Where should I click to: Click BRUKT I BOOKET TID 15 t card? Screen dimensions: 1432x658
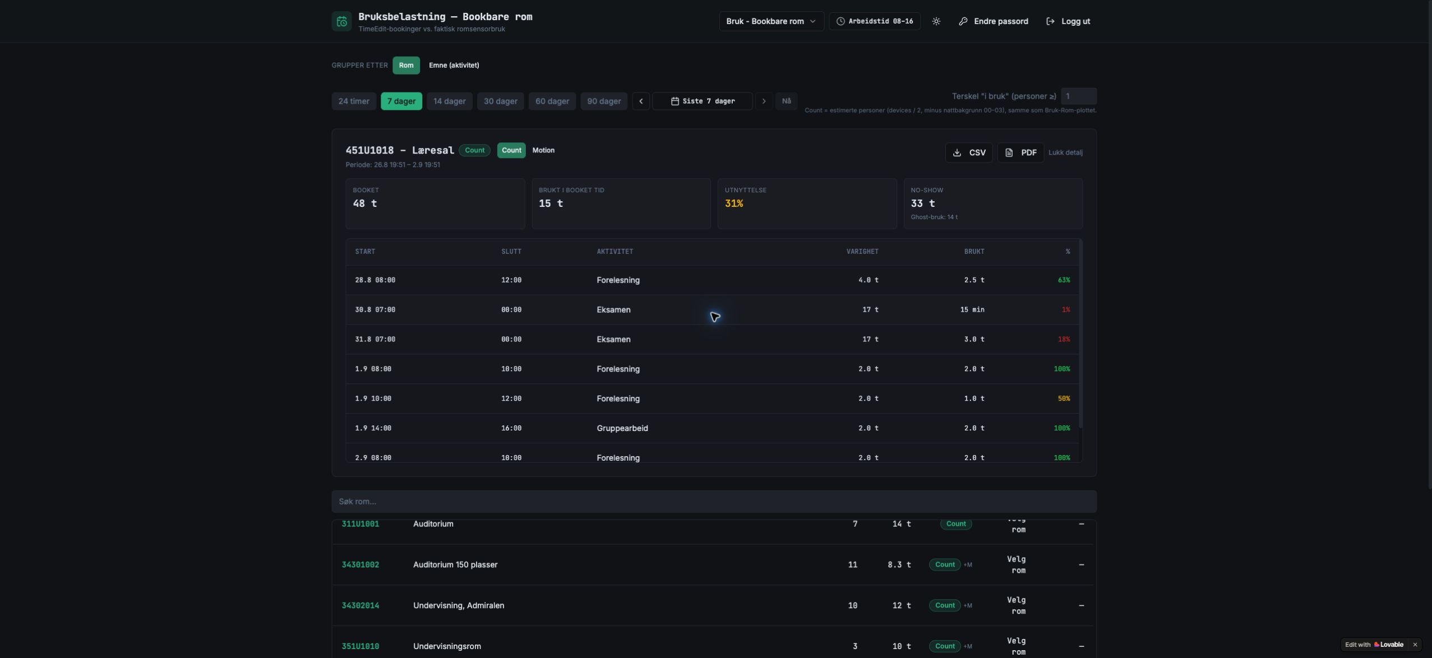621,204
